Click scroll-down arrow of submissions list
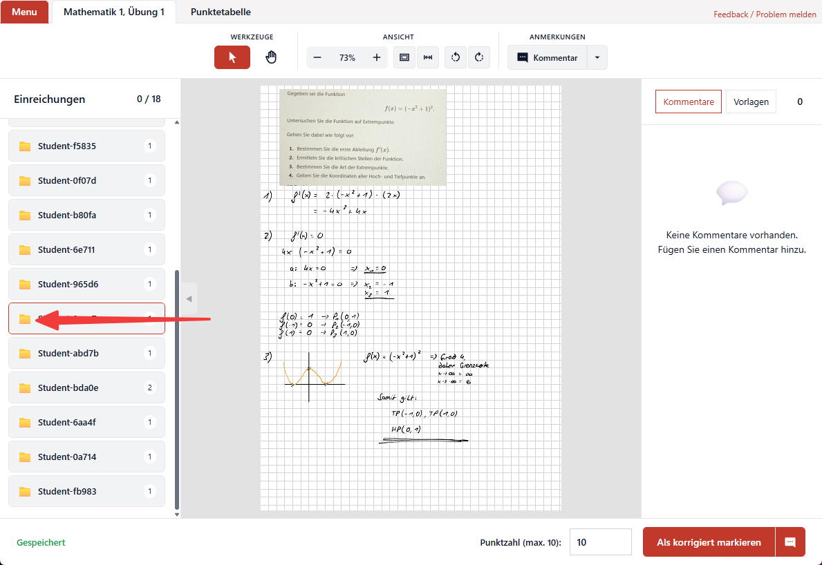This screenshot has height=565, width=822. click(x=177, y=514)
